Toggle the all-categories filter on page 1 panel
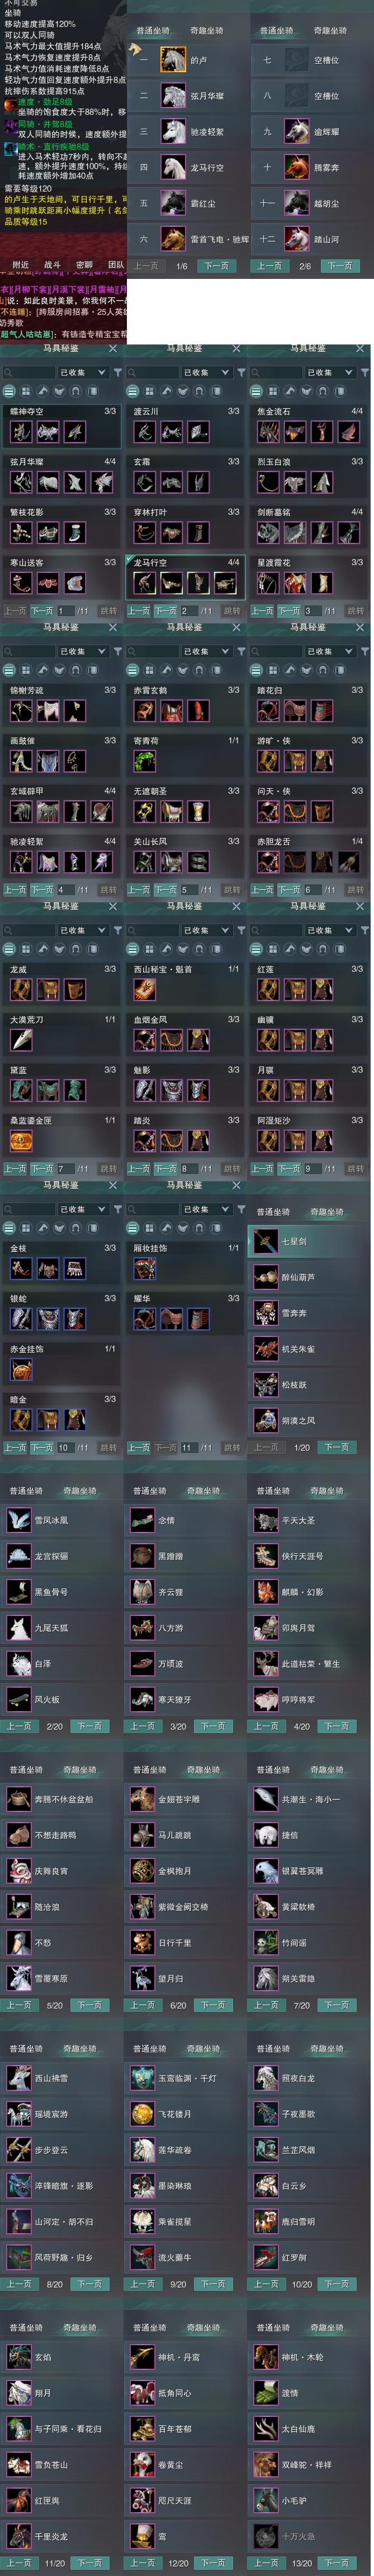The image size is (374, 2576). [x=9, y=391]
